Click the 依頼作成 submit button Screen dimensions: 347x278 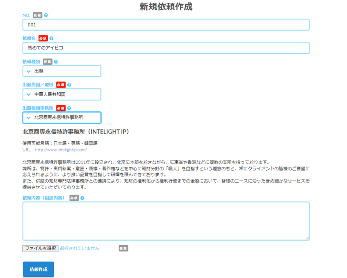[39, 269]
